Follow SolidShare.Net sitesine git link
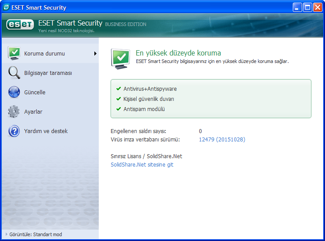325x241 pixels. click(142, 165)
